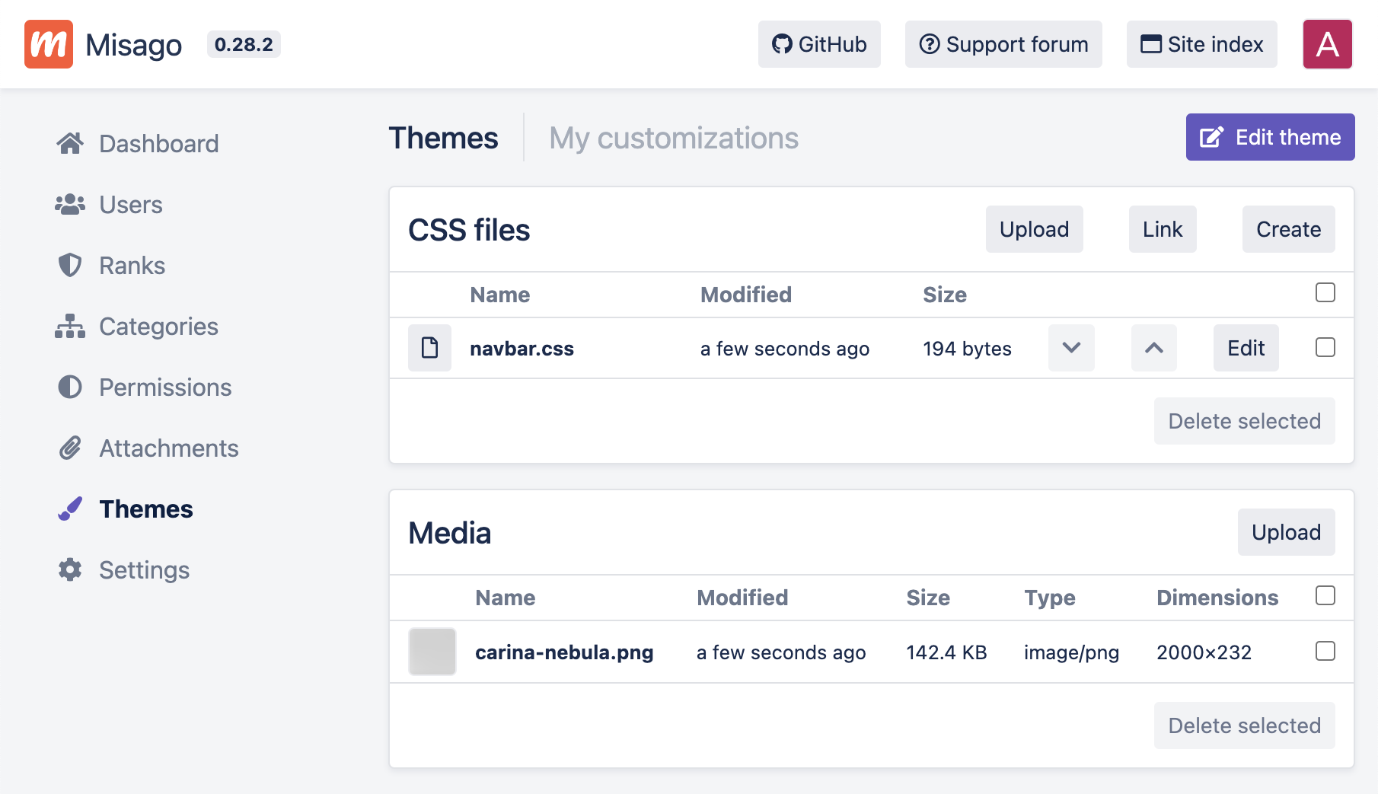
Task: Open the user avatar menu
Action: [x=1327, y=44]
